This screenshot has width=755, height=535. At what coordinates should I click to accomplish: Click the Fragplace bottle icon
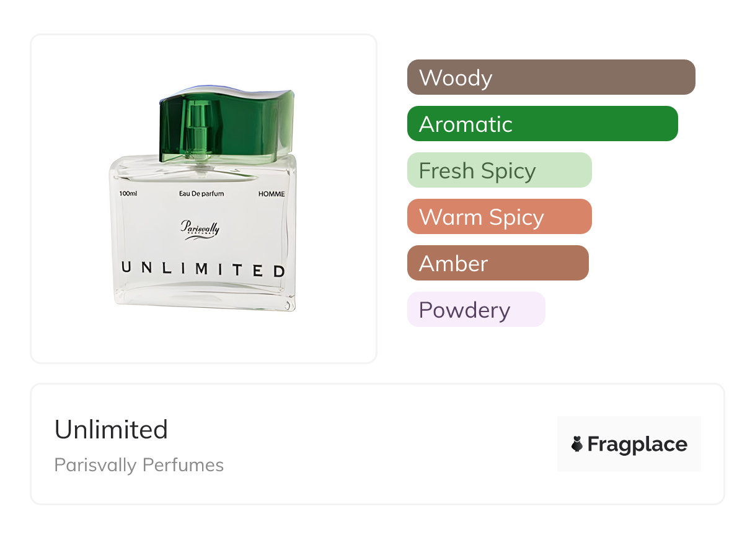577,444
